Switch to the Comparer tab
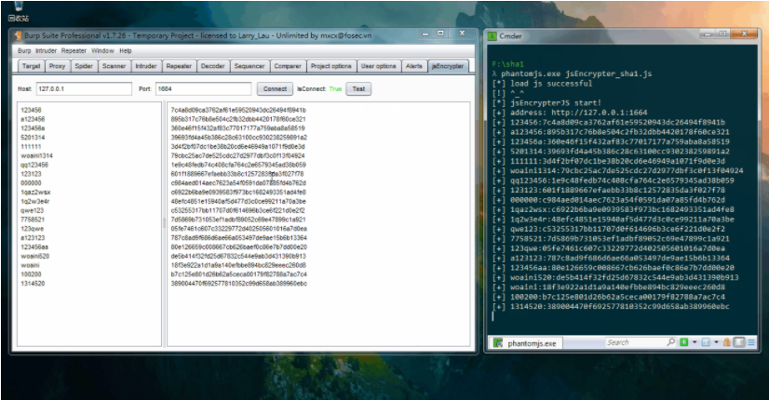Image resolution: width=769 pixels, height=400 pixels. [288, 66]
